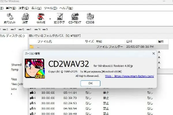The width and height of the screenshot is (173, 115).
Task: Click the CDDB lookup toolbar icon
Action: [90, 18]
